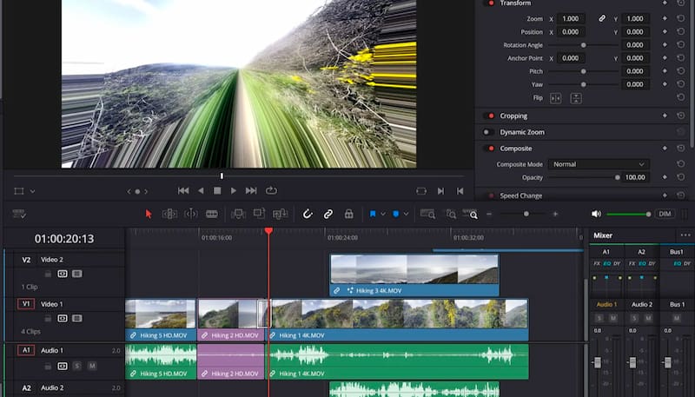695x397 pixels.
Task: Click the Custom Zoom icon
Action: [470, 214]
